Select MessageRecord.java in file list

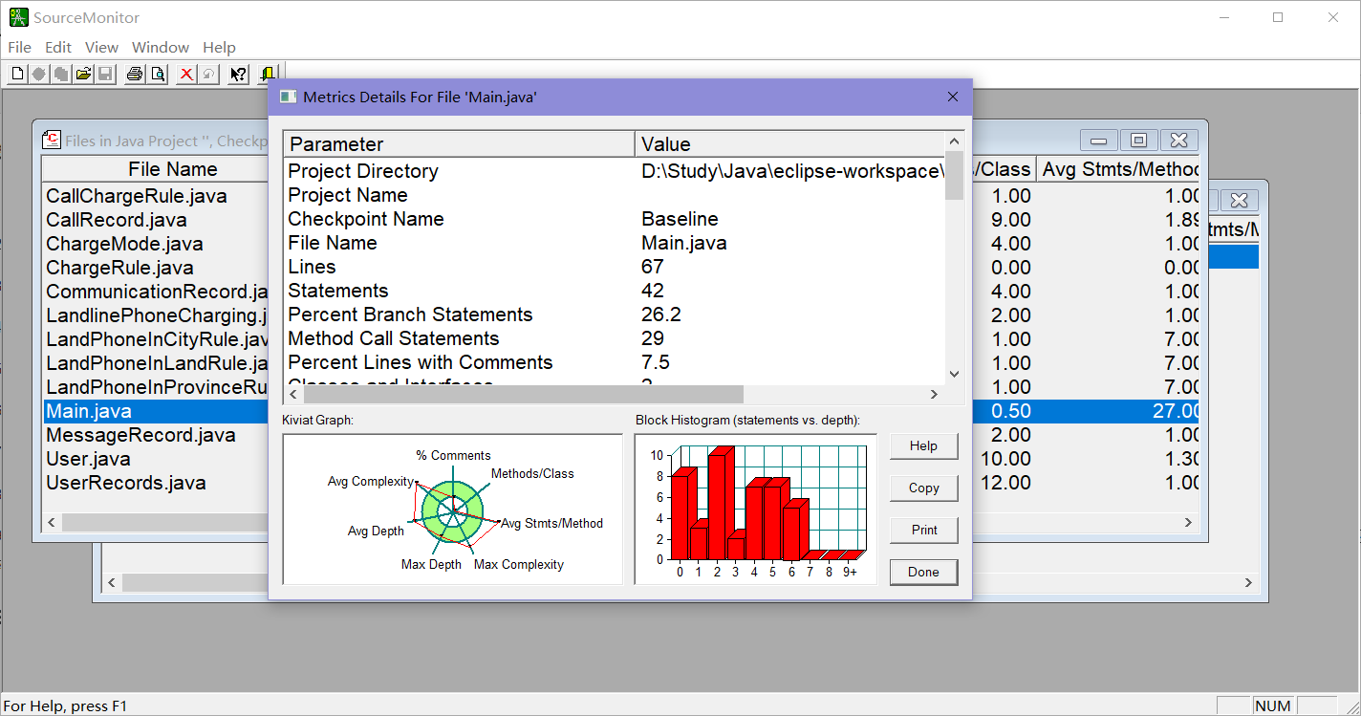[140, 435]
